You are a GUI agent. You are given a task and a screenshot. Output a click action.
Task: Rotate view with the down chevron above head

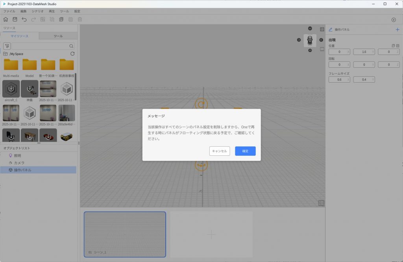click(310, 28)
